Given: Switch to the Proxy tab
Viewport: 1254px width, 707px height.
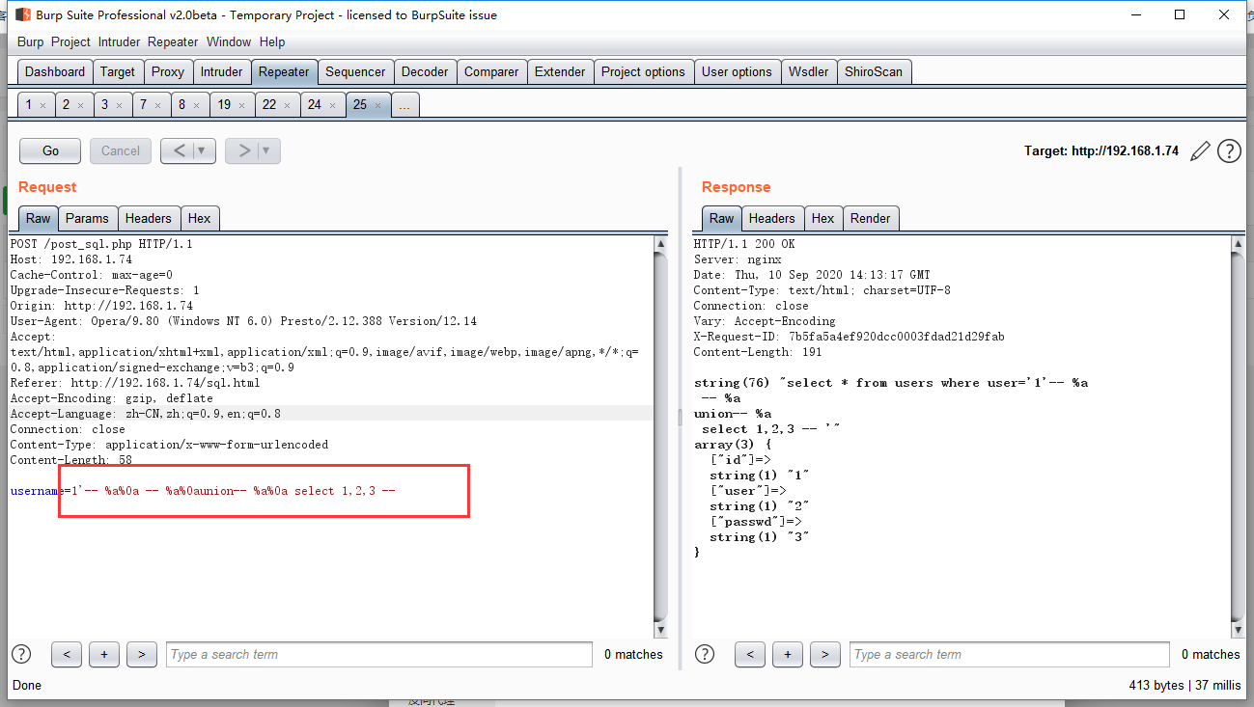Looking at the screenshot, I should (x=168, y=71).
